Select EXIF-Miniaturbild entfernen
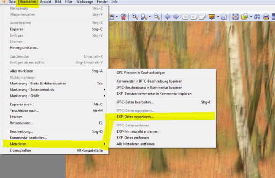275x178 pixels. 161,132
